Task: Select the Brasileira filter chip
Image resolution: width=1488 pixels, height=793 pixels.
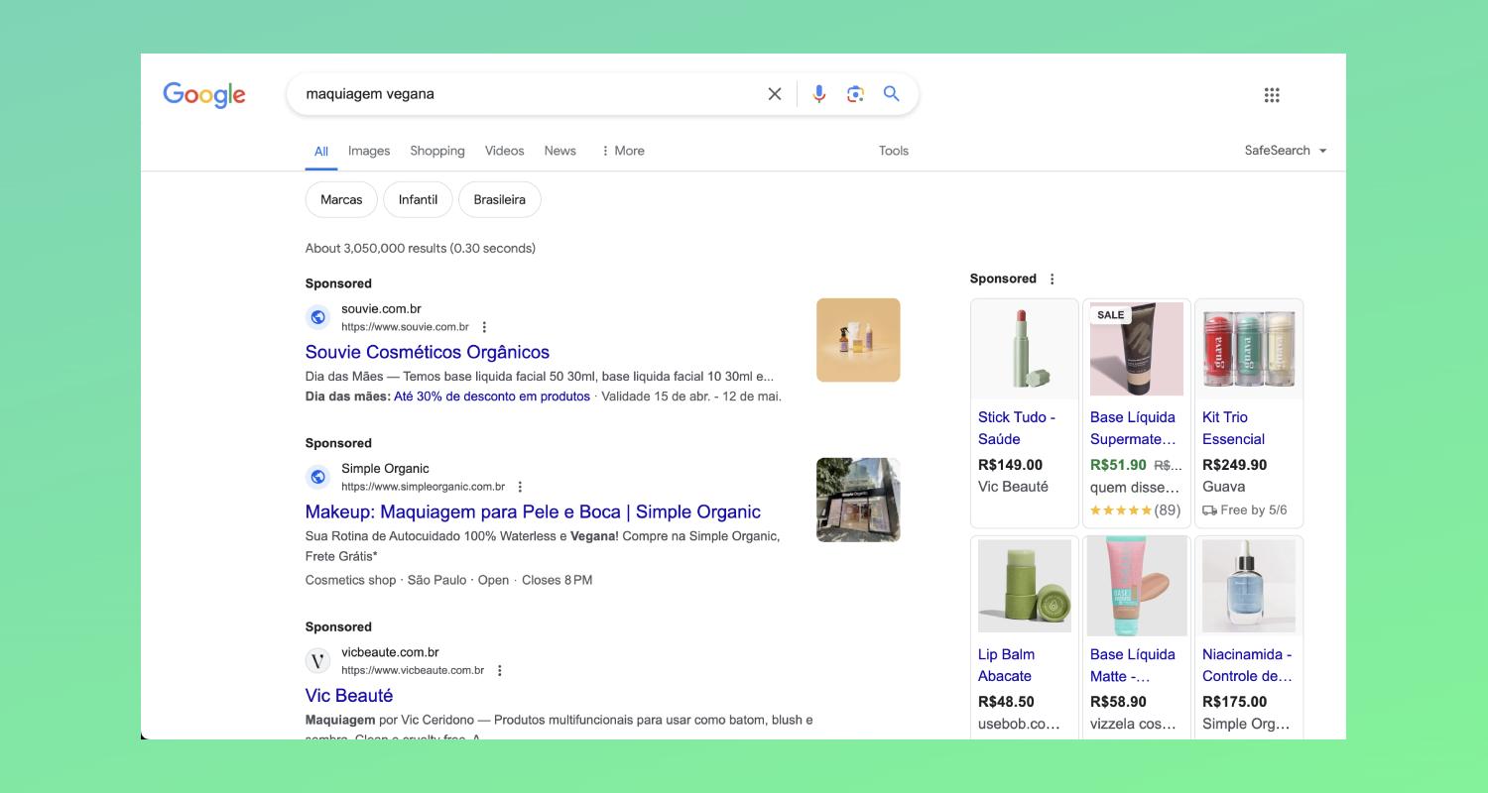Action: (499, 199)
